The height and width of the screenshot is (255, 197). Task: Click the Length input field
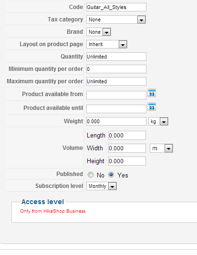127,135
